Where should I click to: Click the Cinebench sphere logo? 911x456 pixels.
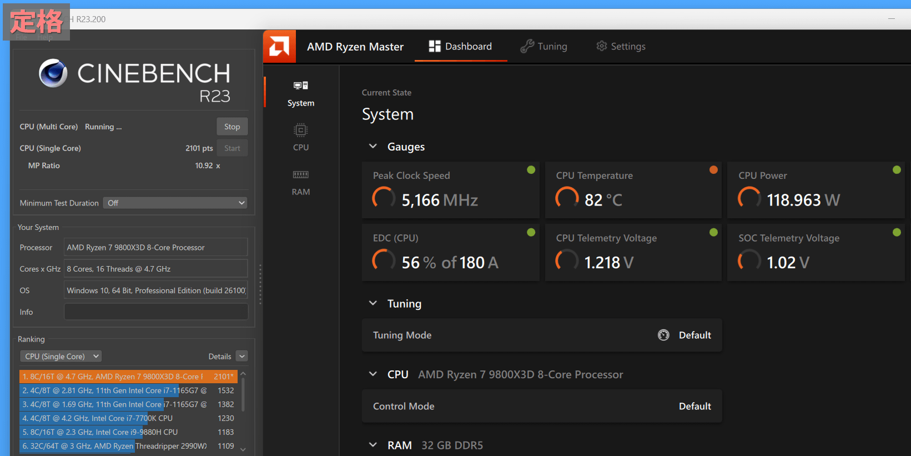click(53, 73)
